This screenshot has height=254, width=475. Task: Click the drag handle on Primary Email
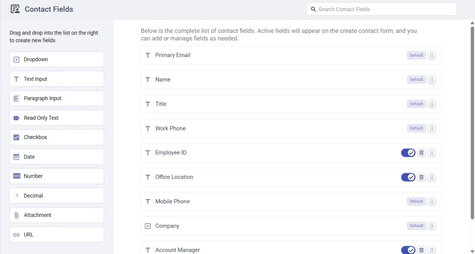tap(432, 55)
